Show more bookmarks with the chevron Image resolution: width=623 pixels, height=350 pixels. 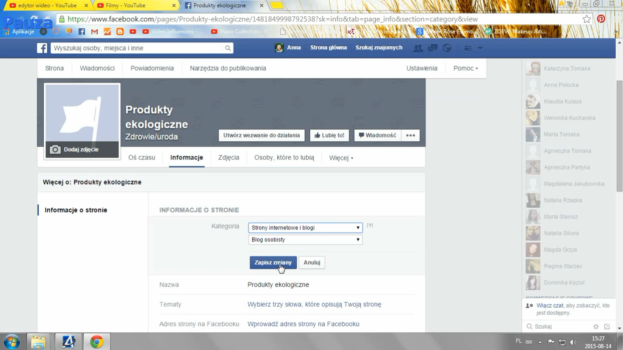[x=617, y=31]
